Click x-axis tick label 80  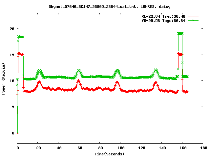[x=100, y=148]
